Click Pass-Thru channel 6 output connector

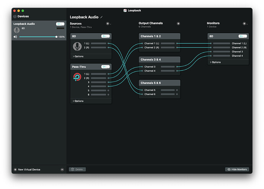point(108,94)
